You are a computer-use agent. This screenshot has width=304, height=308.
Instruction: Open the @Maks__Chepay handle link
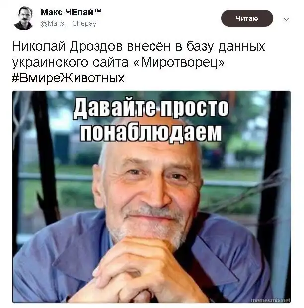click(69, 24)
